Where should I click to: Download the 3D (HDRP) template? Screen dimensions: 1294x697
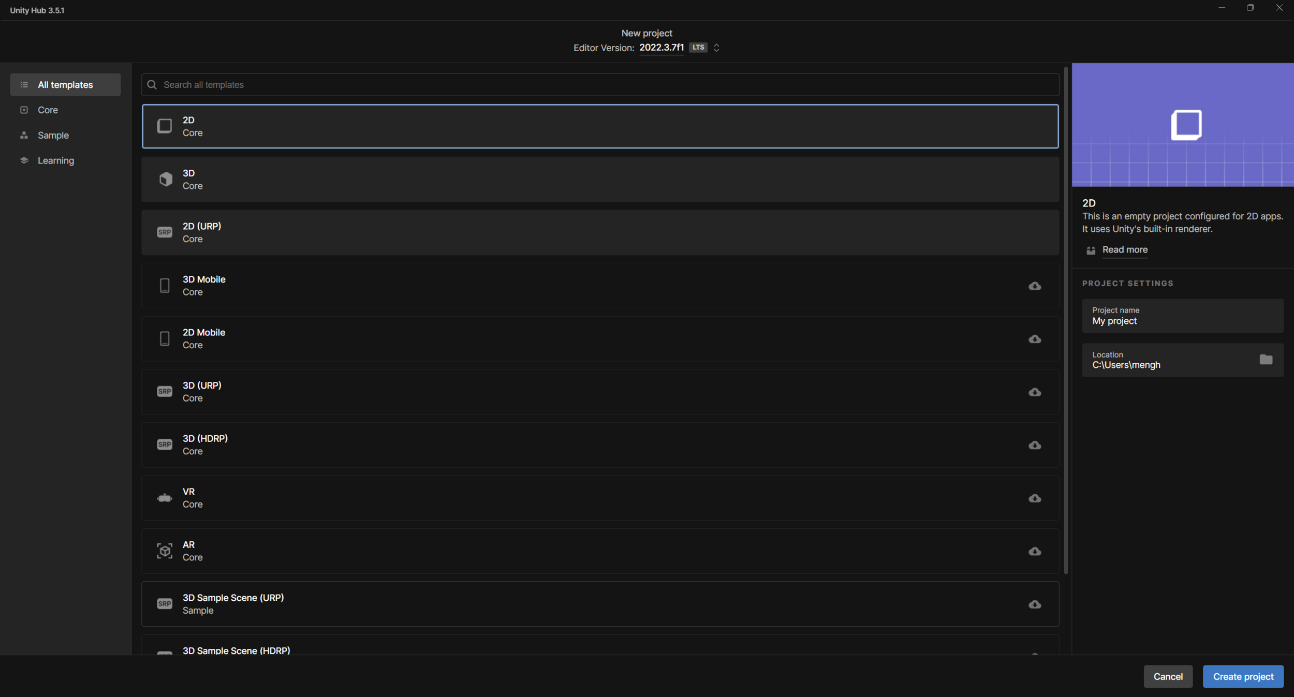click(x=1034, y=445)
